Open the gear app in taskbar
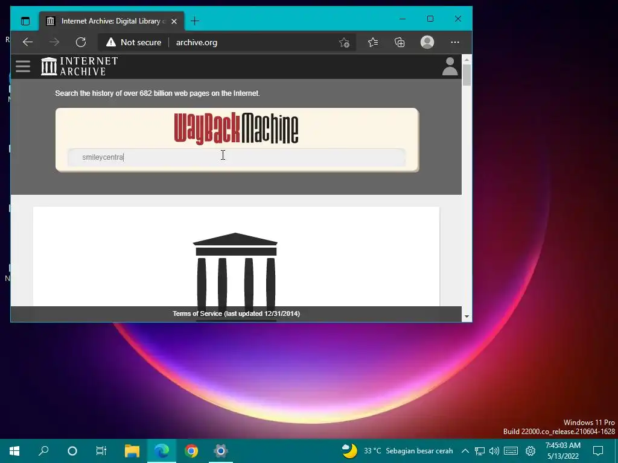 [221, 451]
